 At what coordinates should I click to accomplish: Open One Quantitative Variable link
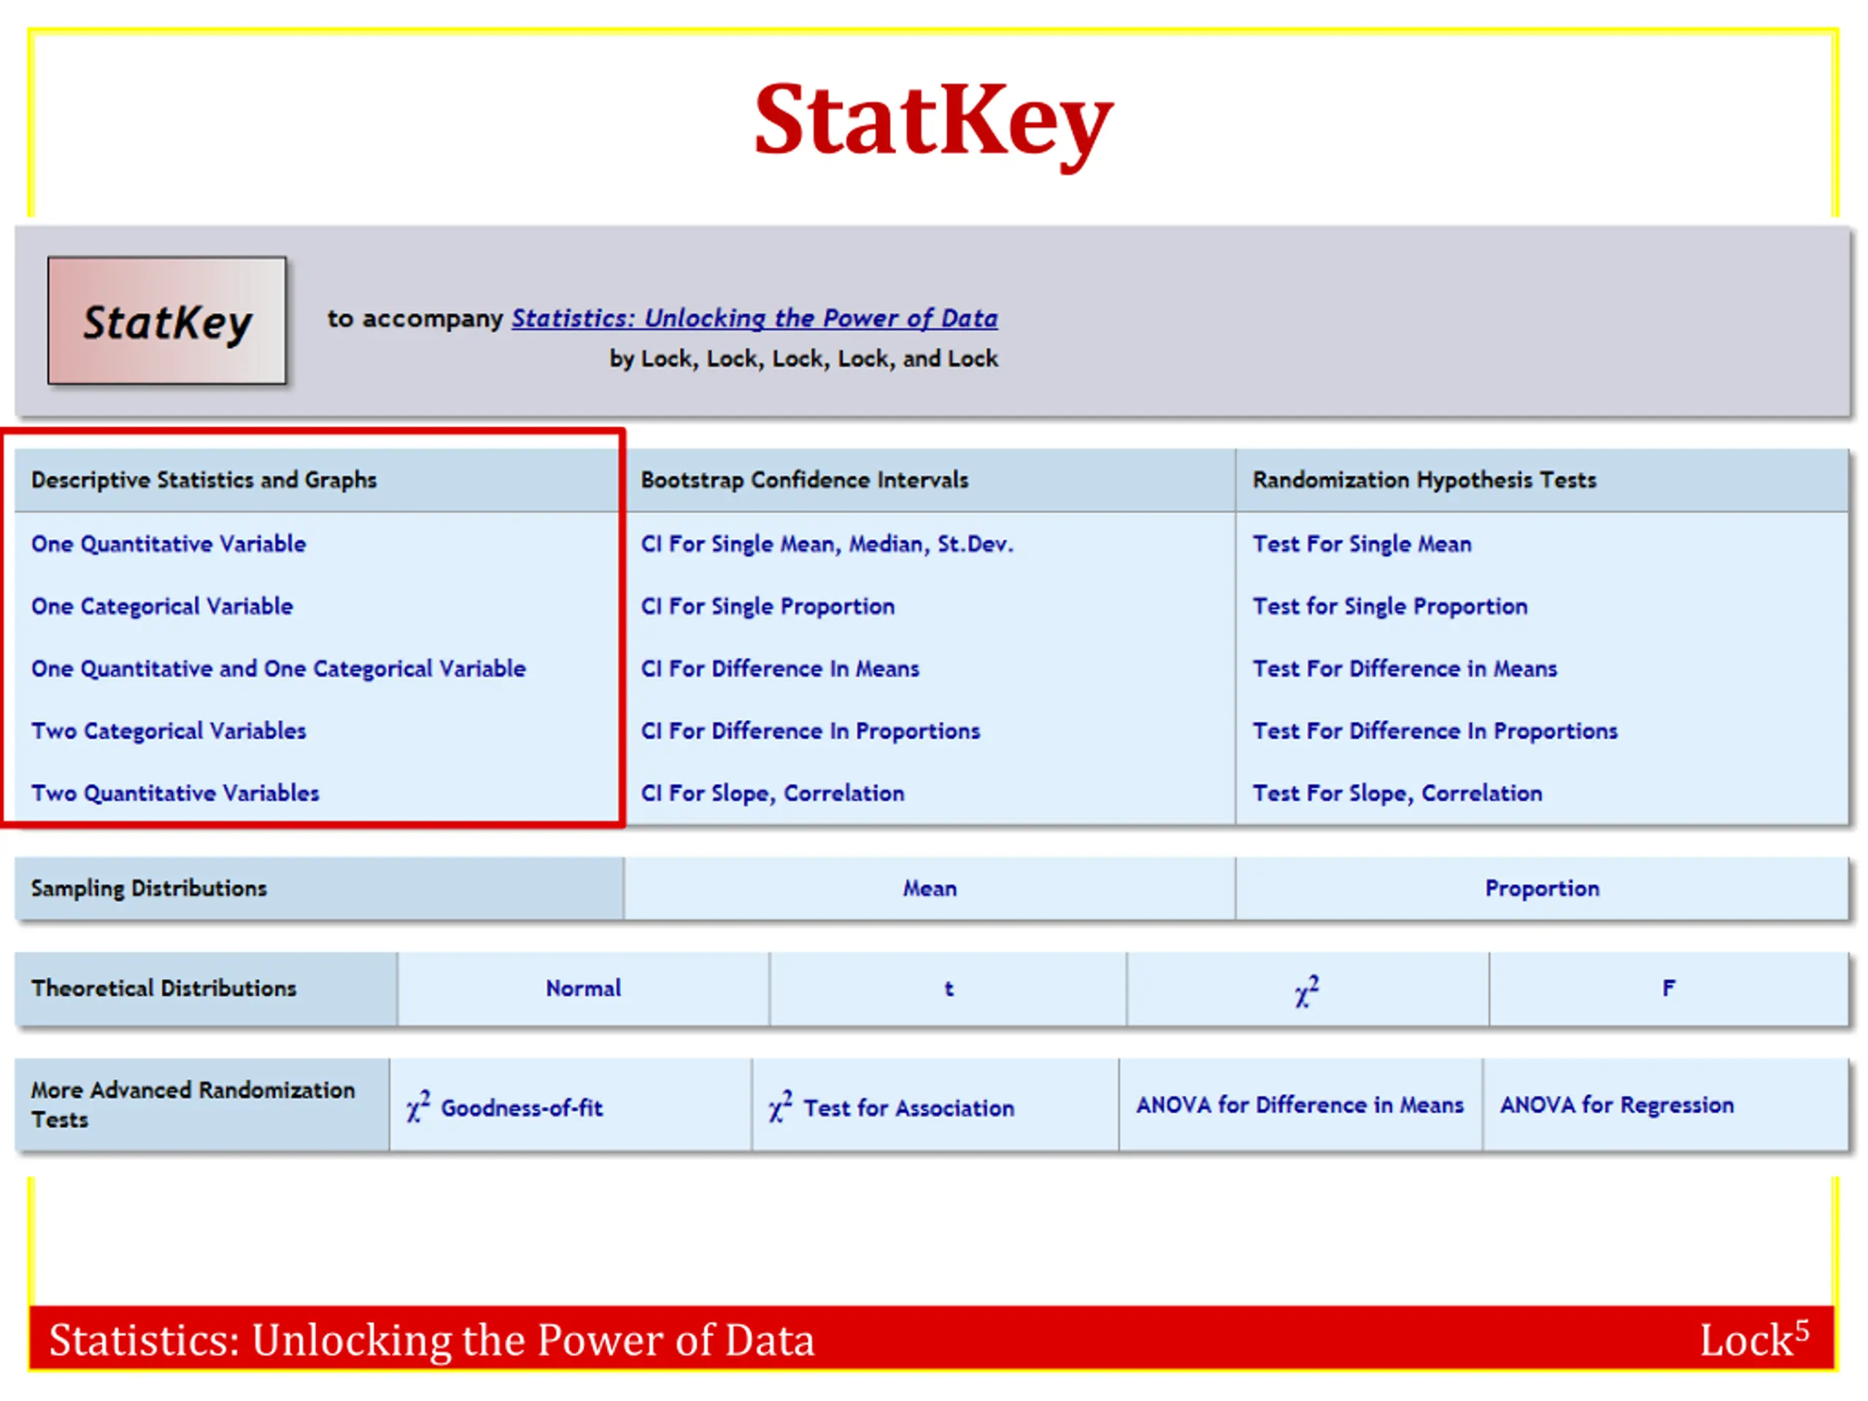(168, 544)
